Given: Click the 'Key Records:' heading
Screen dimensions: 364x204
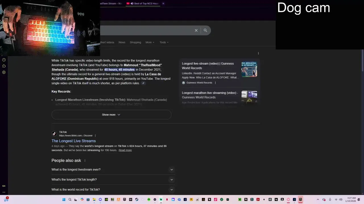Looking at the screenshot, I should point(61,92).
